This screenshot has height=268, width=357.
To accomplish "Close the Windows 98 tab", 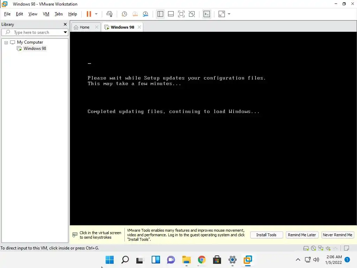I will (139, 27).
